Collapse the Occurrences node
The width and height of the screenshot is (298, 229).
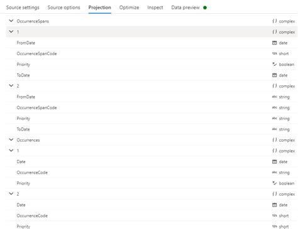tap(11, 140)
